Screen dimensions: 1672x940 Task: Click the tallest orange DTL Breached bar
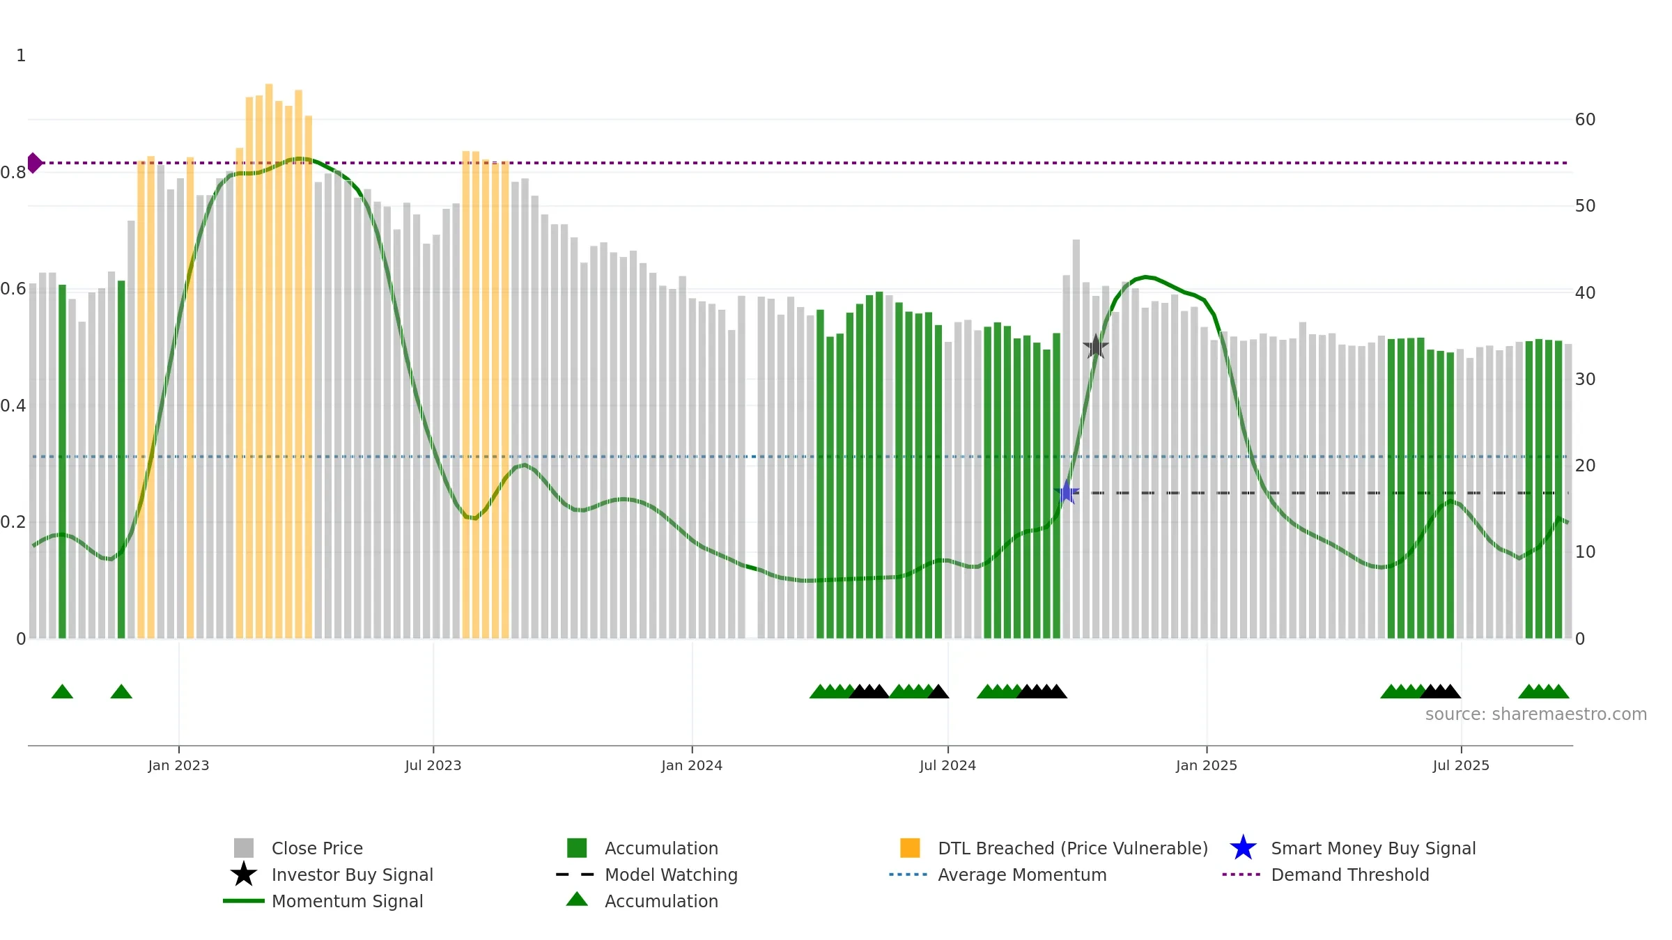(269, 361)
